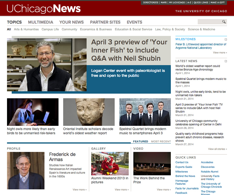Open Experts Guide quick link
The image size is (234, 195).
[x=184, y=167]
